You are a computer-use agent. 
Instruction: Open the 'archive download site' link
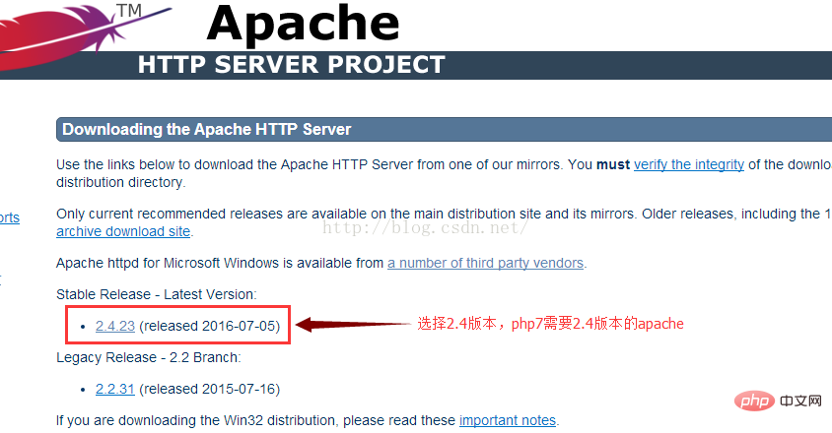123,231
